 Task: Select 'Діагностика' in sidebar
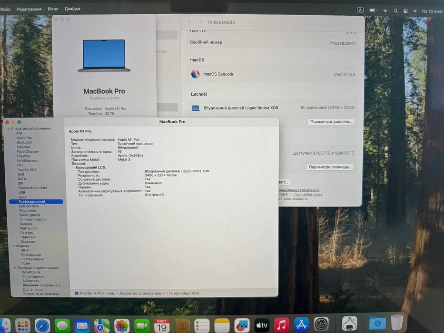pyautogui.click(x=29, y=206)
